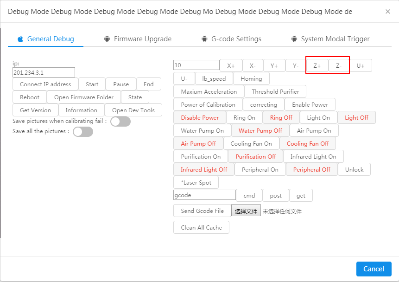Image resolution: width=399 pixels, height=282 pixels.
Task: Trigger the Homing command
Action: click(x=251, y=78)
